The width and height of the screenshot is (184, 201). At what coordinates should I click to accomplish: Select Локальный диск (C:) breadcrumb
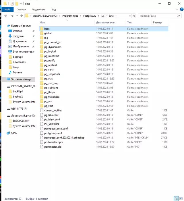click(45, 16)
